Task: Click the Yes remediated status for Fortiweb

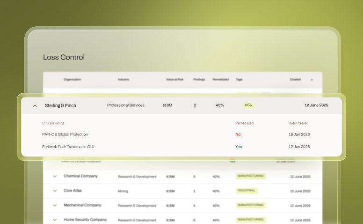Action: pos(239,147)
